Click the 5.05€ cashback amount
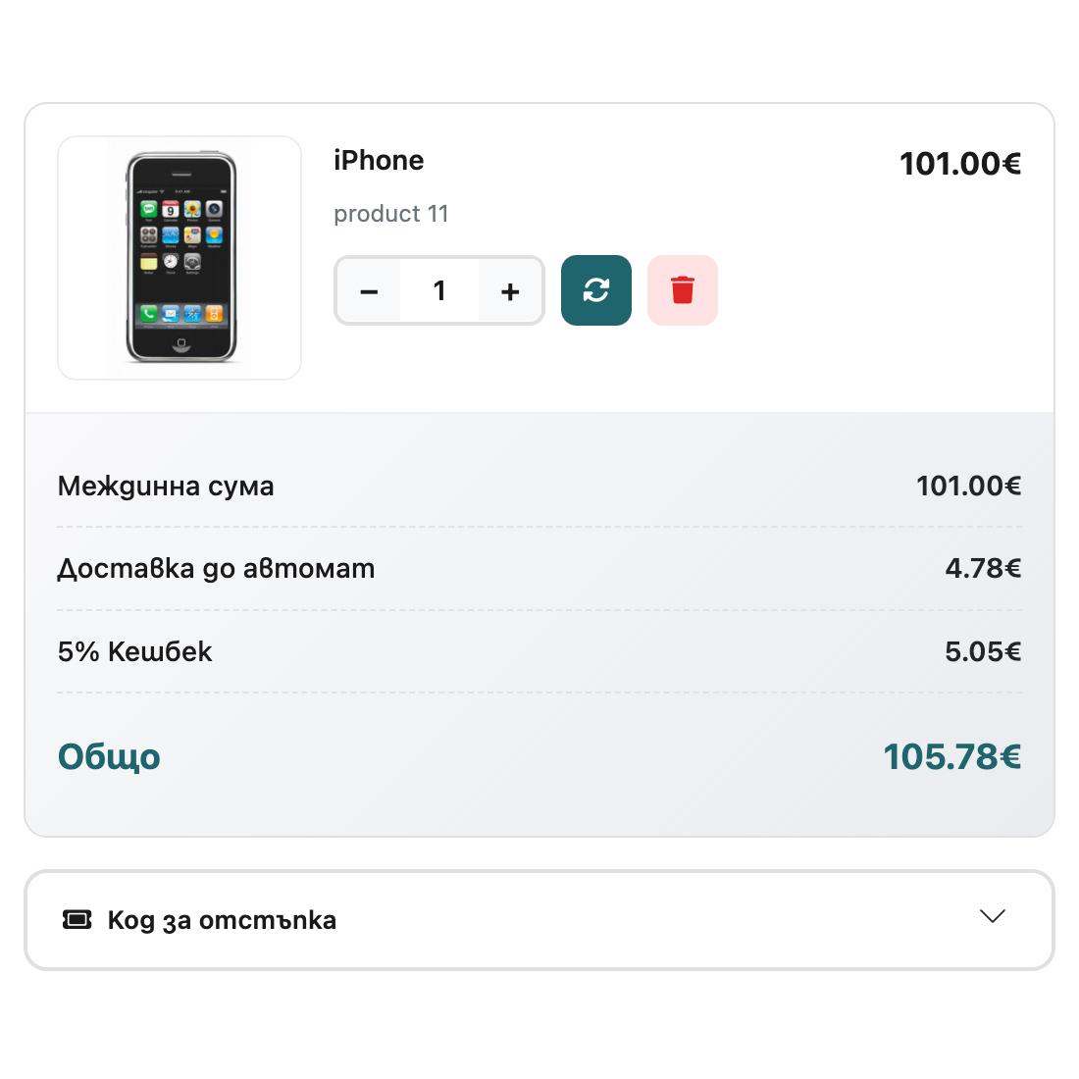 [983, 652]
